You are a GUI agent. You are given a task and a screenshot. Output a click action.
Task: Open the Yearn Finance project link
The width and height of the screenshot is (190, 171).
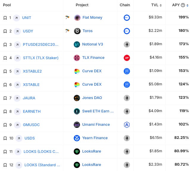[x=95, y=138]
